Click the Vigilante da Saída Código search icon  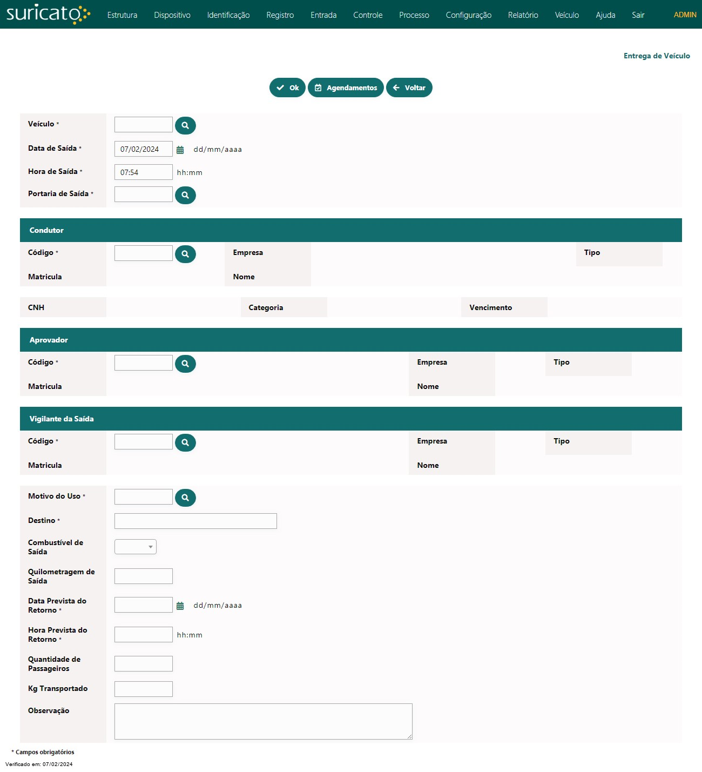click(185, 442)
